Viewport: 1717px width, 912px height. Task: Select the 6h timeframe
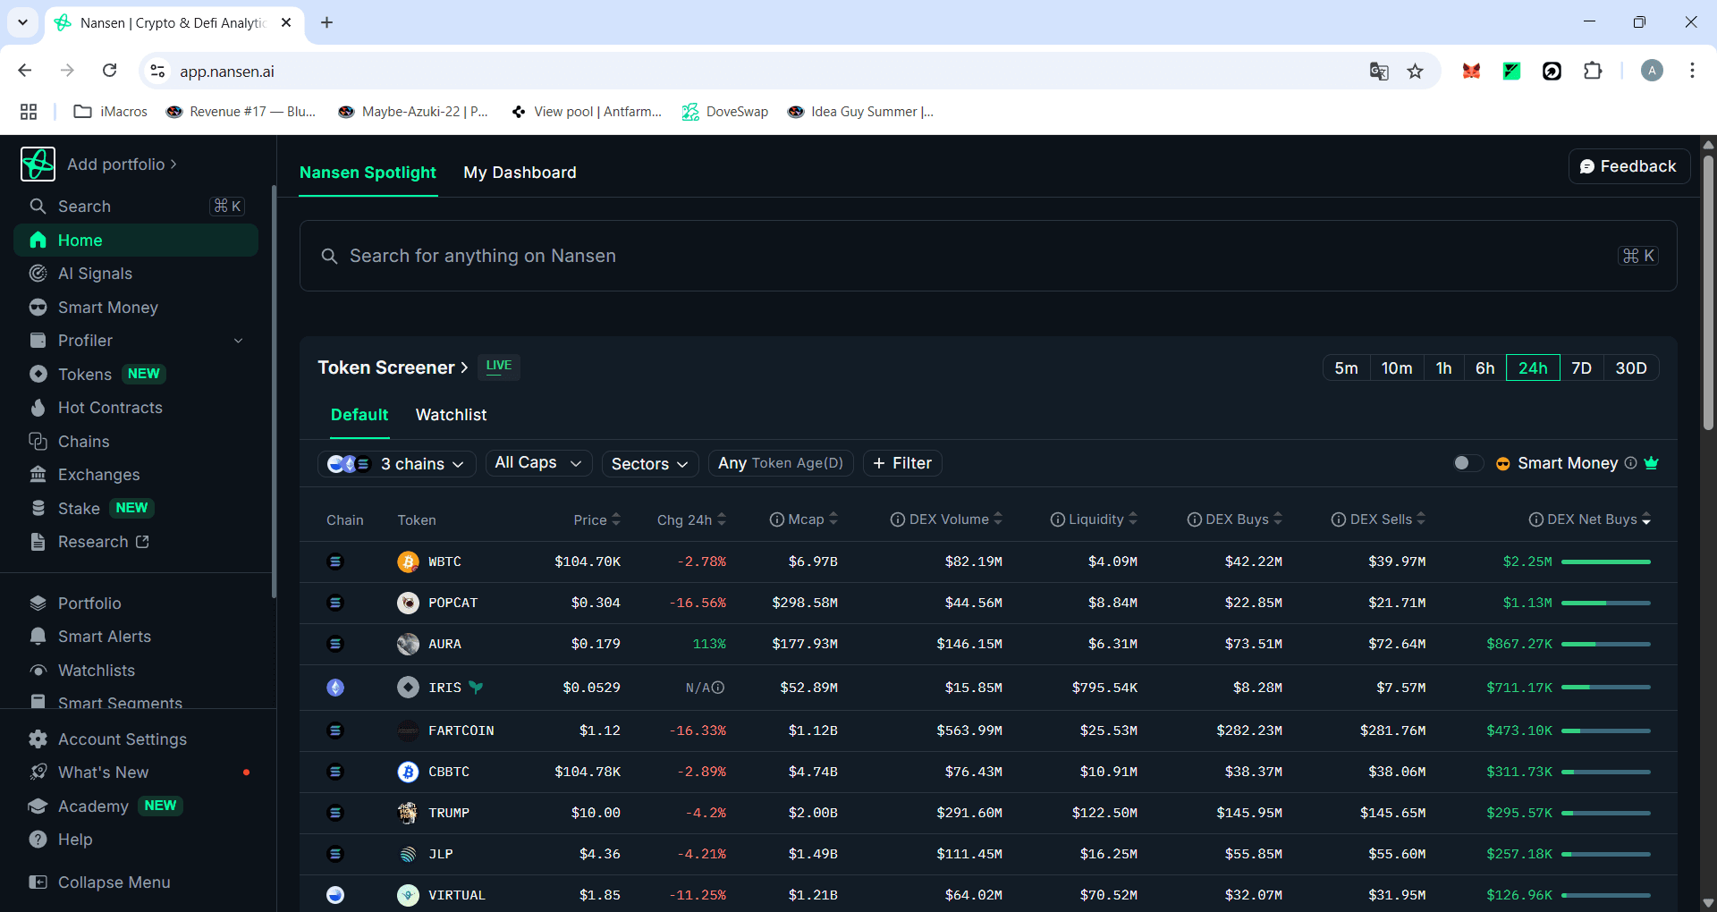1484,368
